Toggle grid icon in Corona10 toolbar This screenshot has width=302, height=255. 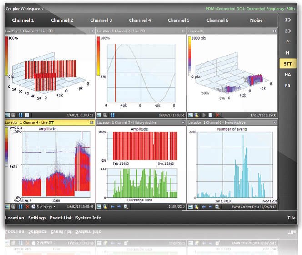click(211, 115)
